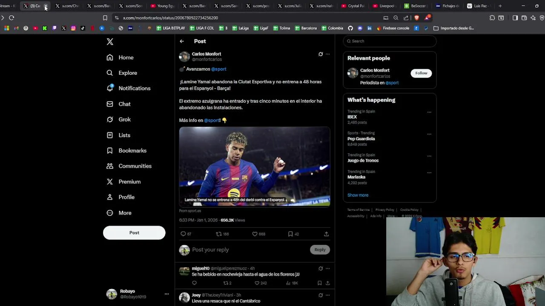Click the Communities icon in sidebar
The width and height of the screenshot is (545, 306).
tap(110, 166)
